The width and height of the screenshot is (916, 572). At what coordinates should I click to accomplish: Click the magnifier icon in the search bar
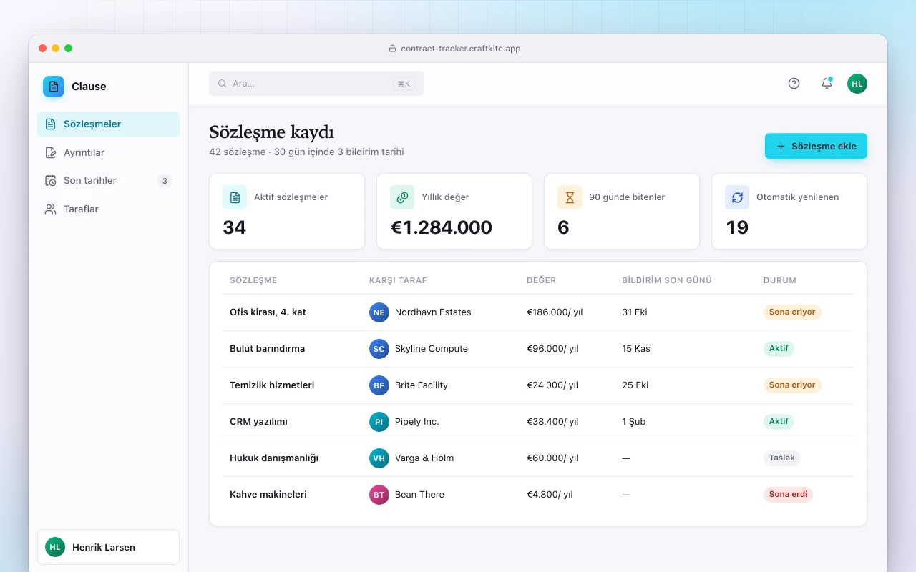pos(223,84)
